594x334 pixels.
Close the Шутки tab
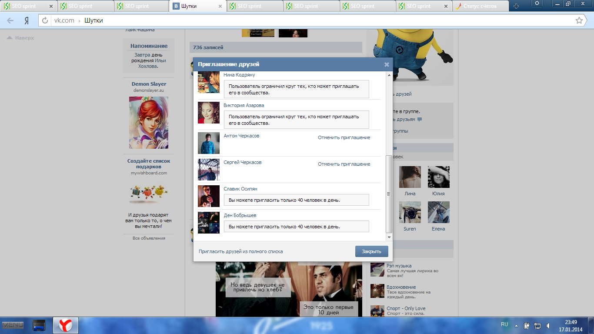(220, 7)
